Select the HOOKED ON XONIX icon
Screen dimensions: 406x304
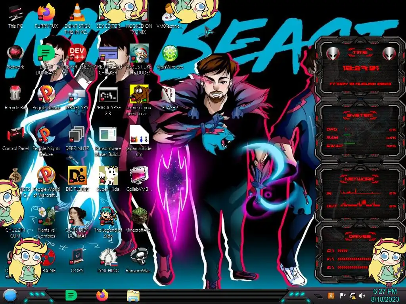139,19
